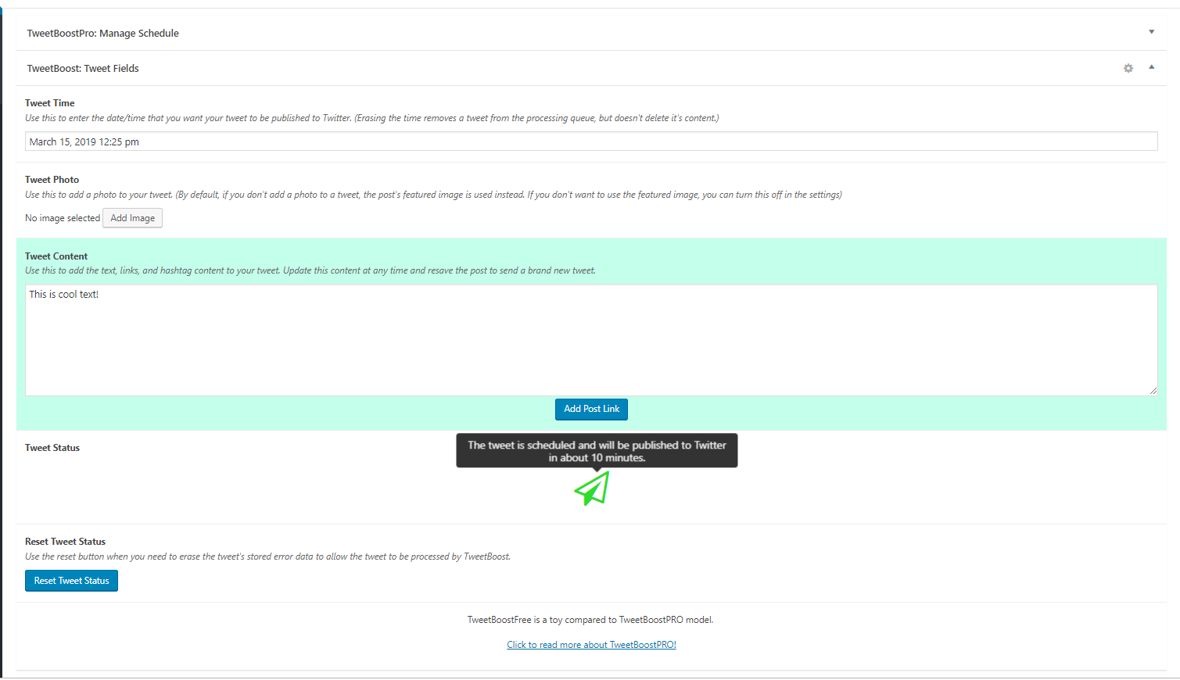Click the TweetBoost: Tweet Fields panel title
The height and width of the screenshot is (680, 1180).
click(83, 69)
